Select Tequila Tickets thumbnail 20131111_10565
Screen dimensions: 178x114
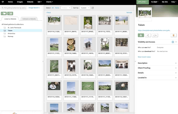click(x=122, y=64)
